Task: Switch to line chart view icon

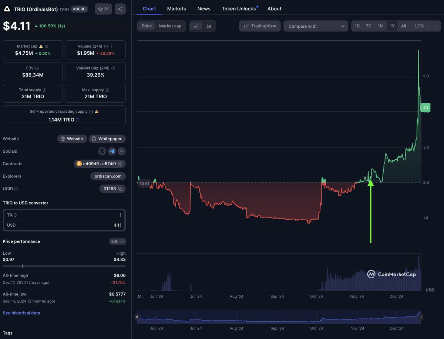Action: pyautogui.click(x=196, y=26)
